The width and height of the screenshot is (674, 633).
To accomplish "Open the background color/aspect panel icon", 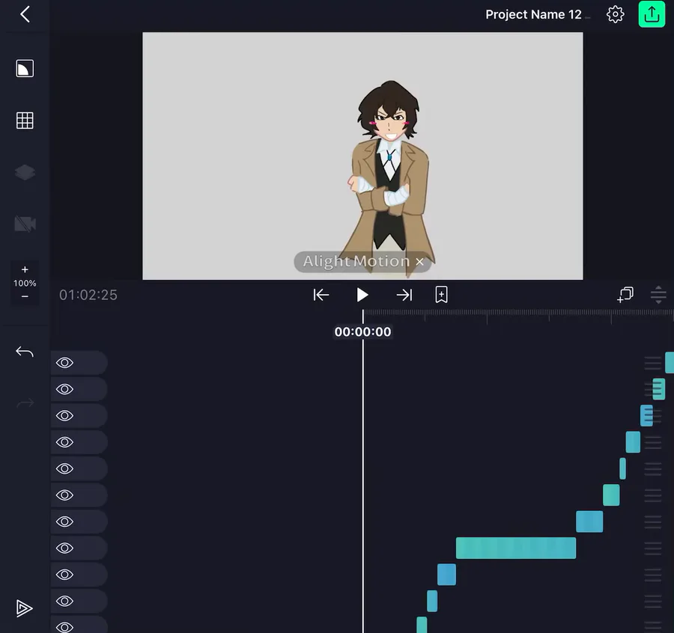I will 25,69.
